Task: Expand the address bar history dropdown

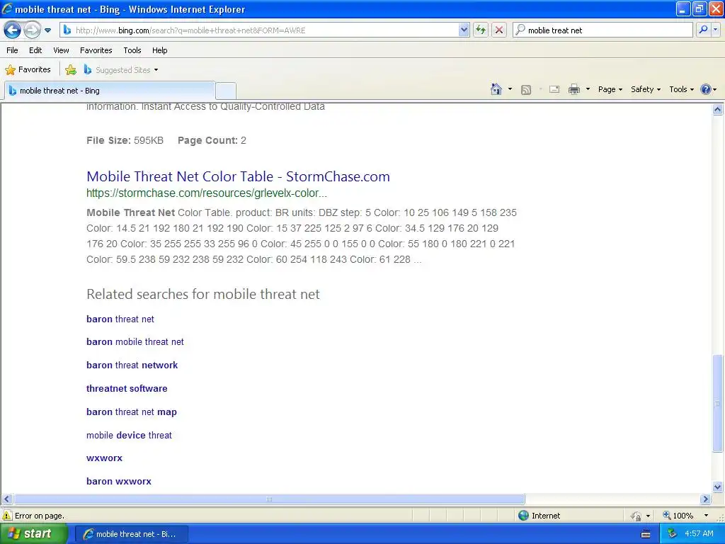Action: click(464, 30)
